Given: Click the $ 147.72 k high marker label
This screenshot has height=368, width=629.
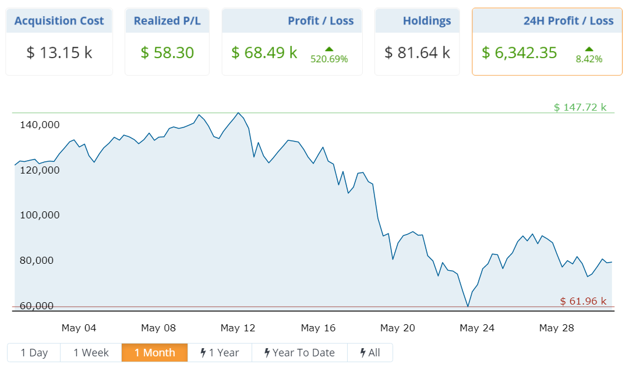Looking at the screenshot, I should [579, 107].
